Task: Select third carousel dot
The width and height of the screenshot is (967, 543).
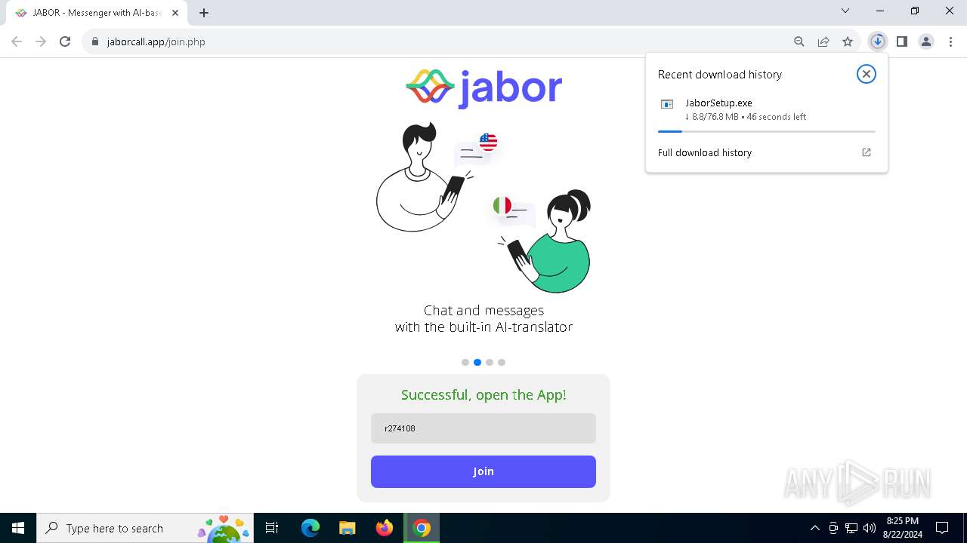Action: pyautogui.click(x=490, y=362)
